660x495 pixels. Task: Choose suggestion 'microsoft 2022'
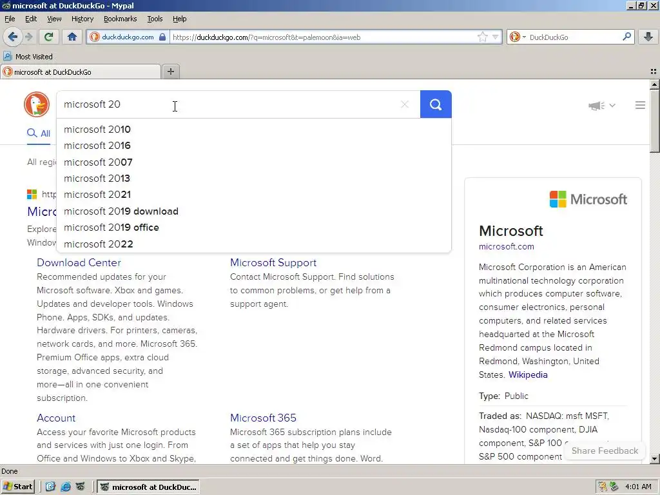tap(254, 244)
